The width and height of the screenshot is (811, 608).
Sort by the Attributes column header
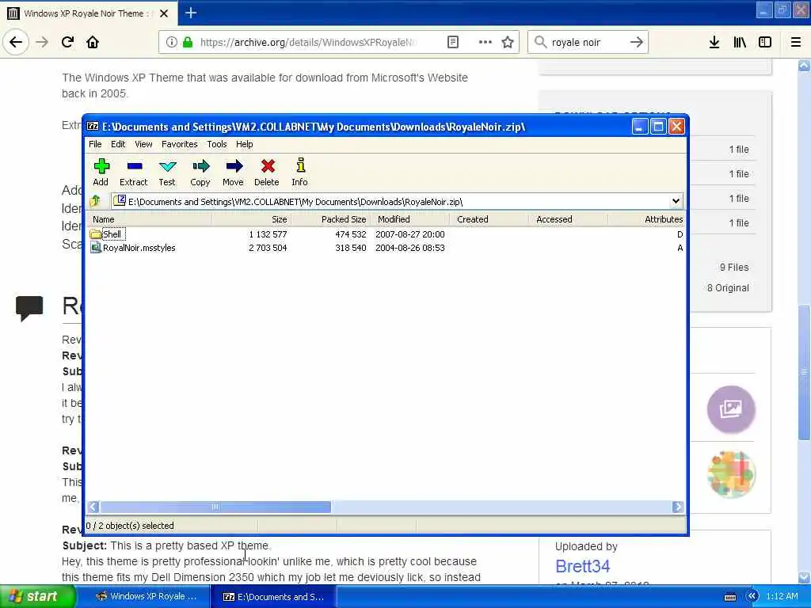(646, 219)
